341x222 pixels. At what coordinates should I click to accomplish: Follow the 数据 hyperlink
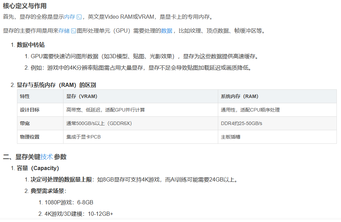coord(167,31)
